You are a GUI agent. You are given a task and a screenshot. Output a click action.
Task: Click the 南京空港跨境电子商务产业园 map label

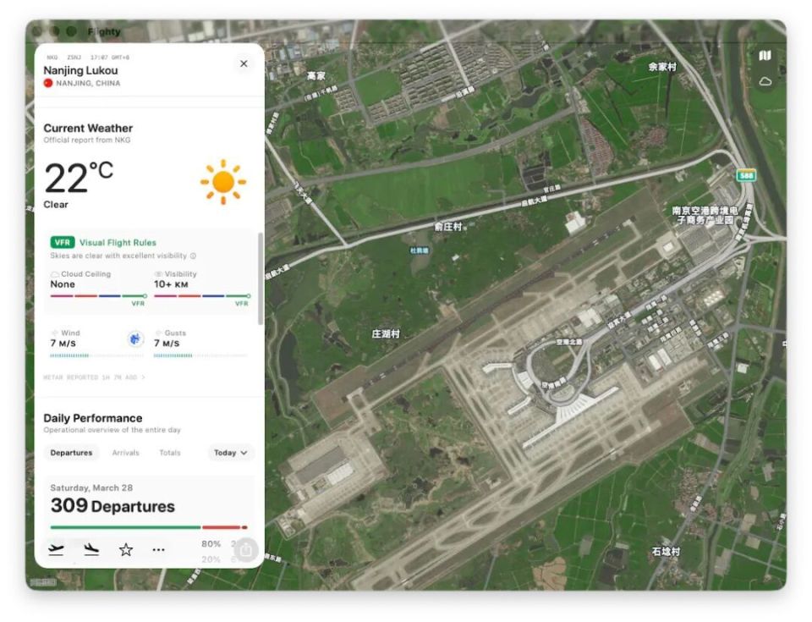pos(705,215)
